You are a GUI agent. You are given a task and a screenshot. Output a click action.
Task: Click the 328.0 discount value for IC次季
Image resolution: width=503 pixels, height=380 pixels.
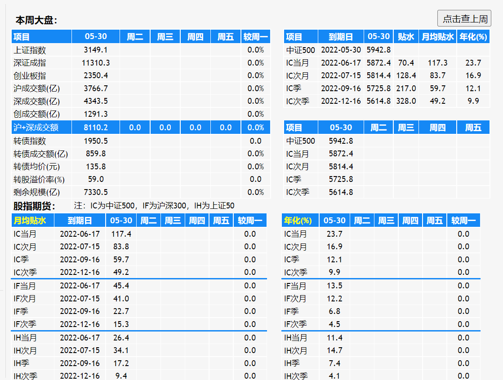pos(405,101)
